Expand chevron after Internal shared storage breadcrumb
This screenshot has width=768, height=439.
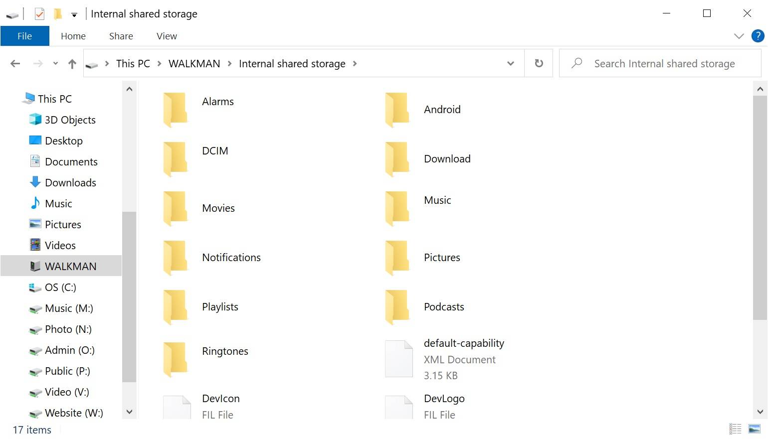pyautogui.click(x=355, y=63)
